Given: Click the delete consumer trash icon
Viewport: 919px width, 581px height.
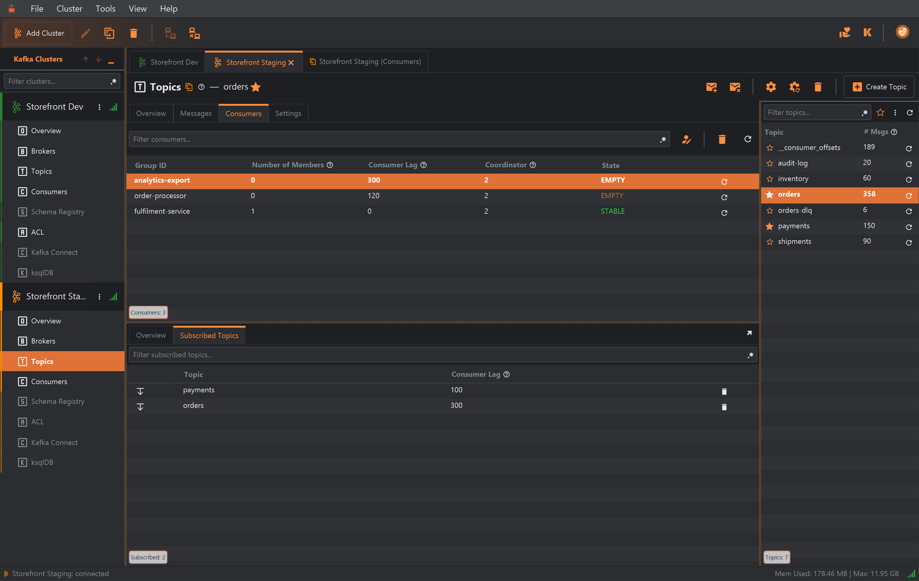Looking at the screenshot, I should pos(722,140).
